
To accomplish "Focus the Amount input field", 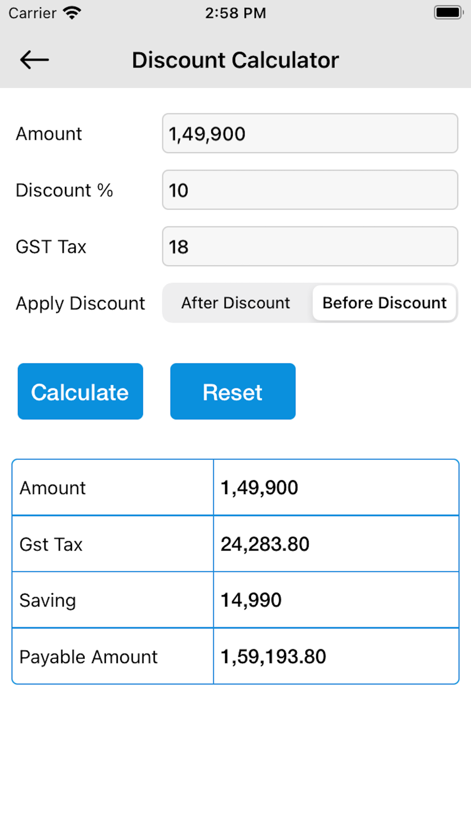I will [x=310, y=133].
